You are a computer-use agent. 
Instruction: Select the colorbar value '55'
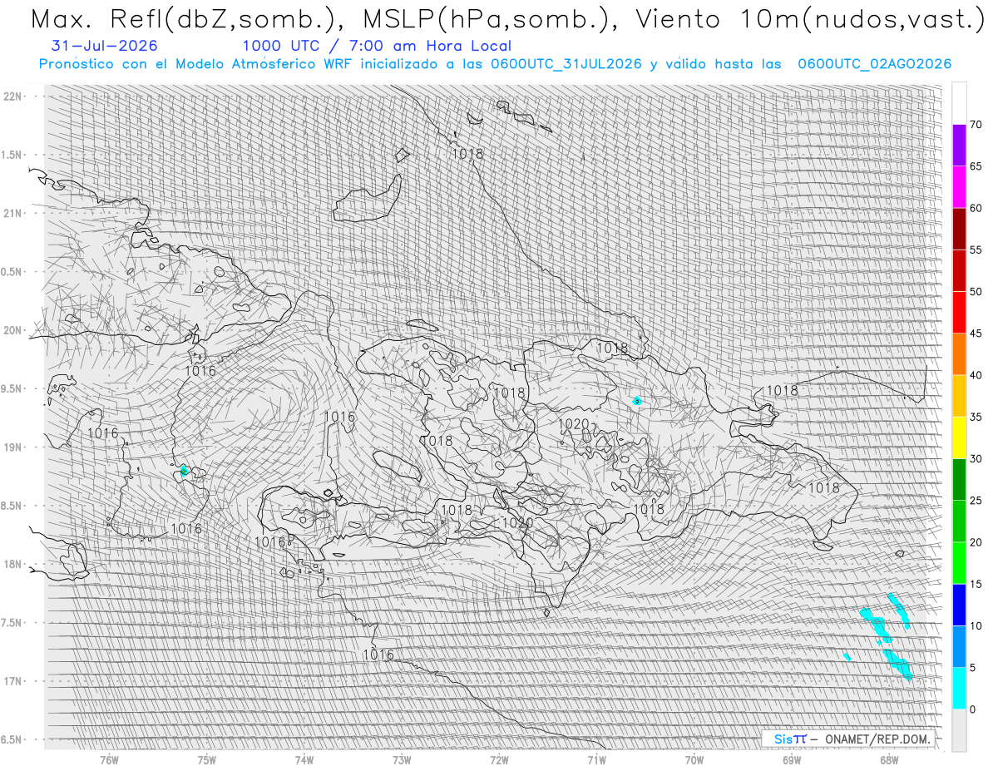click(976, 250)
